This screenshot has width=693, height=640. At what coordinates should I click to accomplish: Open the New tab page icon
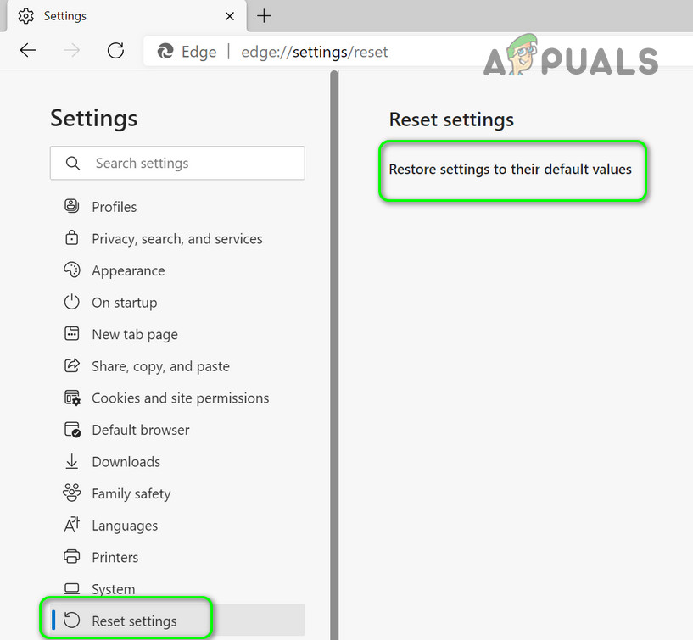pyautogui.click(x=71, y=333)
